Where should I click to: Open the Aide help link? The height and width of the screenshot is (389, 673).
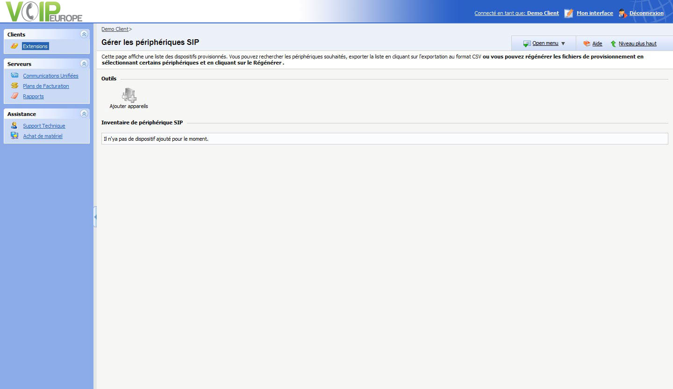(597, 43)
